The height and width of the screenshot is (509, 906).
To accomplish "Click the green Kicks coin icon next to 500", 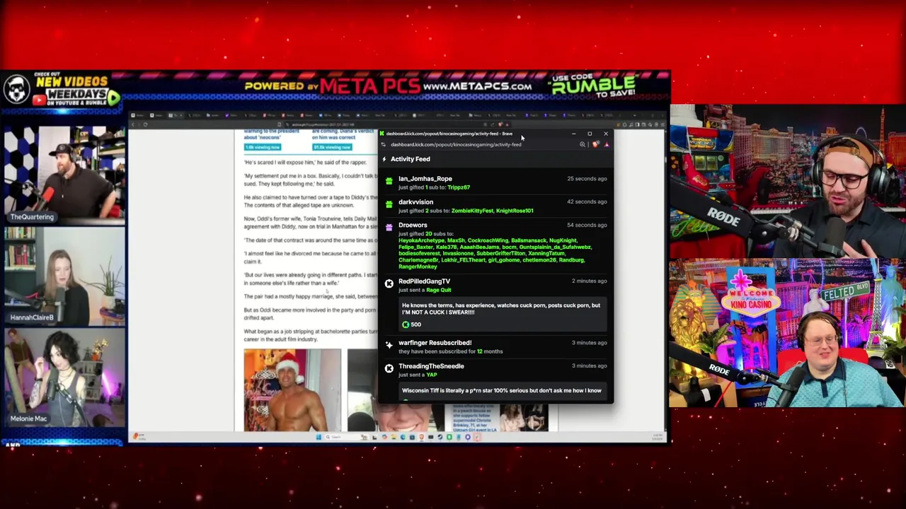I will pos(406,324).
